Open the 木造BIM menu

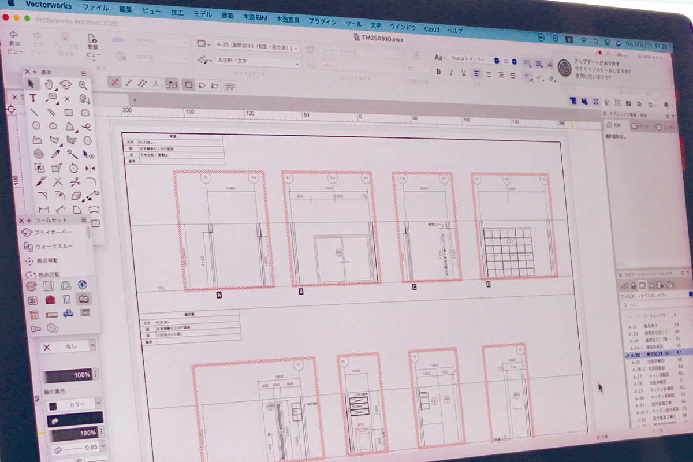(253, 19)
